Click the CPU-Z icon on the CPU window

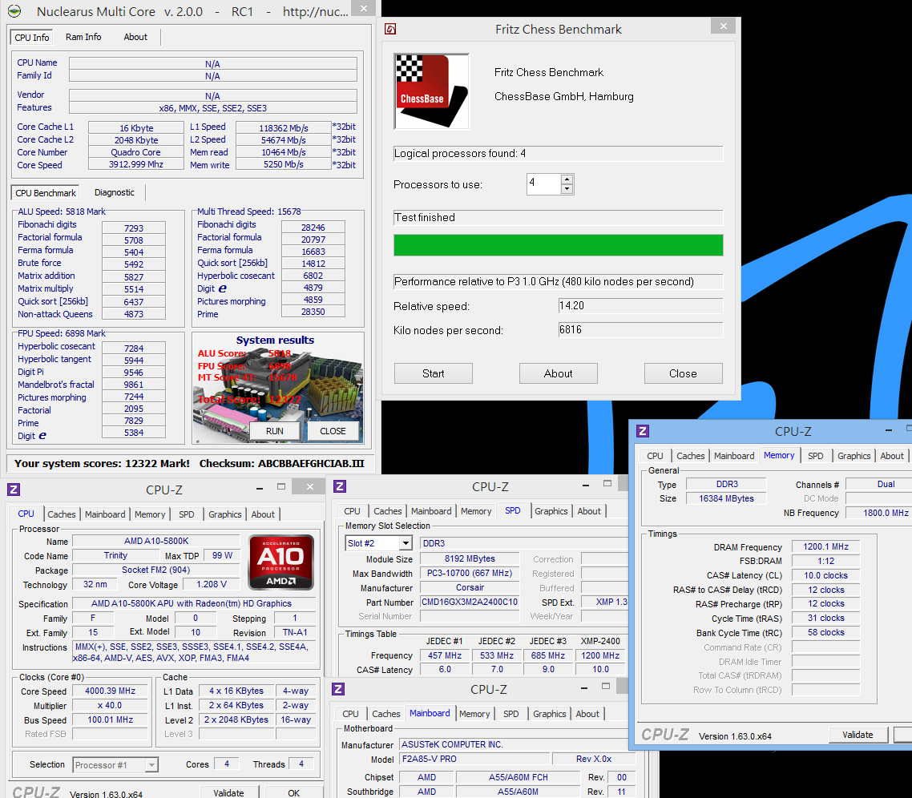pyautogui.click(x=14, y=490)
